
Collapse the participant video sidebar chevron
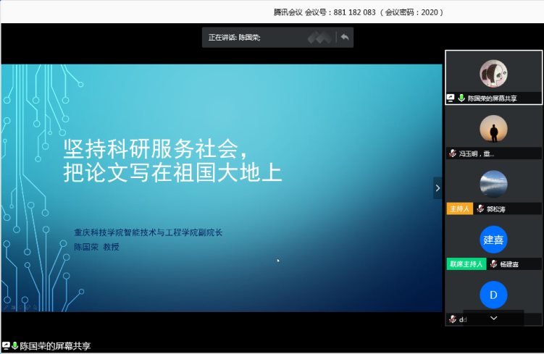point(438,188)
